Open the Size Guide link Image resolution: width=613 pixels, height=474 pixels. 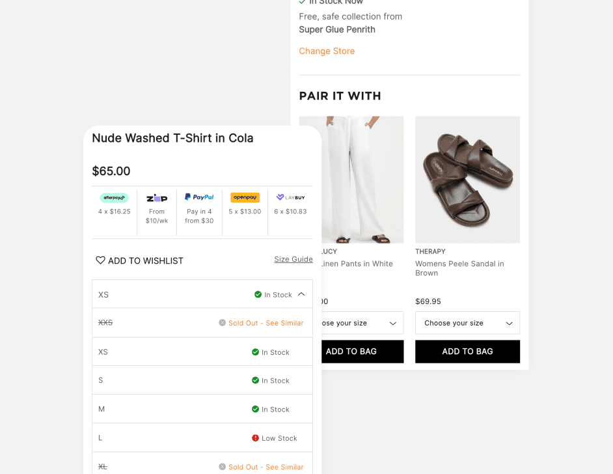pos(293,259)
